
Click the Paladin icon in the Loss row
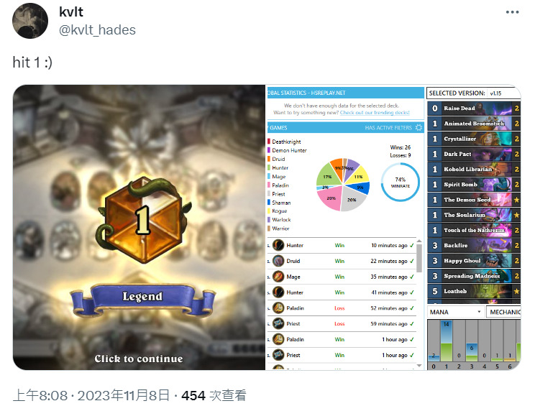pos(278,308)
